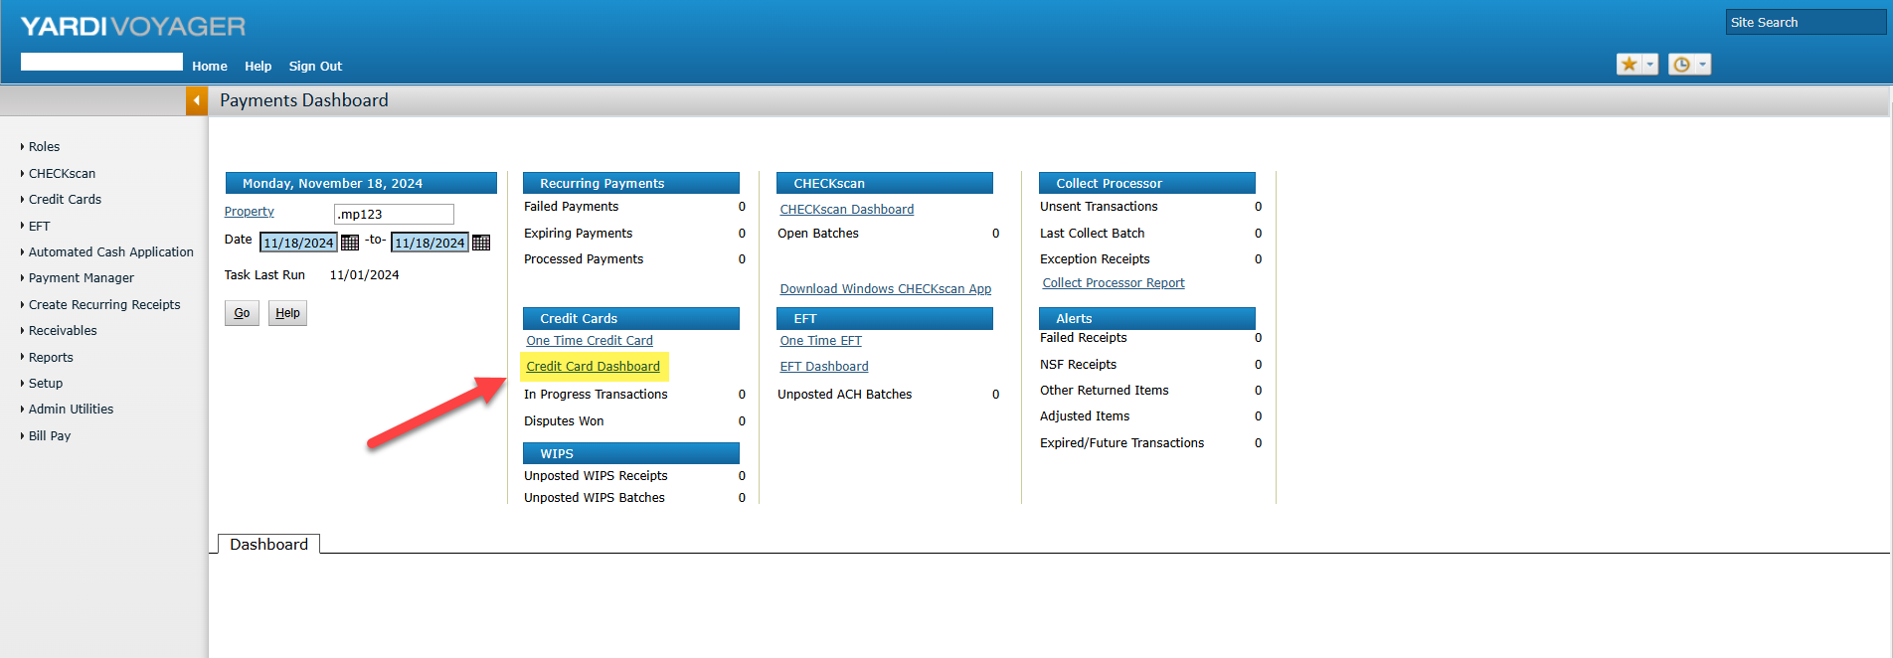Screen dimensions: 1893x658
Task: Open the CHECKscan Dashboard link
Action: tap(846, 210)
